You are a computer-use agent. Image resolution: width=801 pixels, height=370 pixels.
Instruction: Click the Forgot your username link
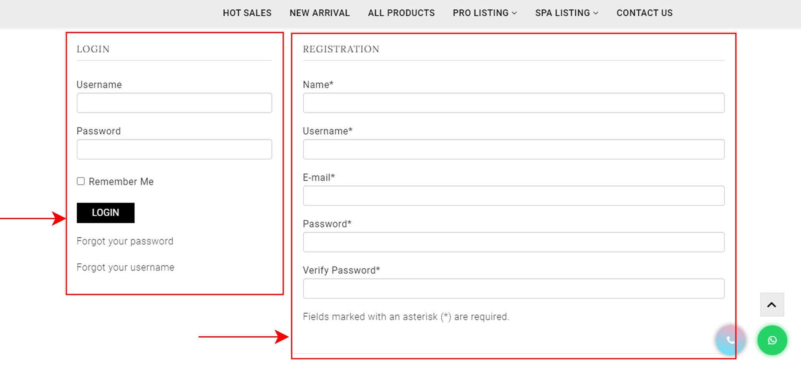coord(125,267)
